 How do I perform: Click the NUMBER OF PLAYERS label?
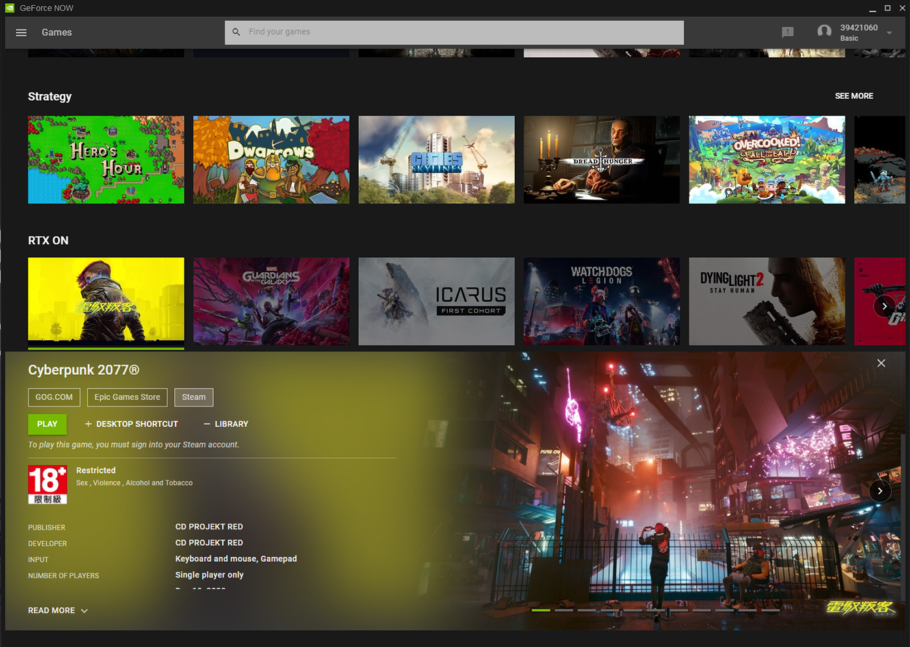click(x=64, y=576)
